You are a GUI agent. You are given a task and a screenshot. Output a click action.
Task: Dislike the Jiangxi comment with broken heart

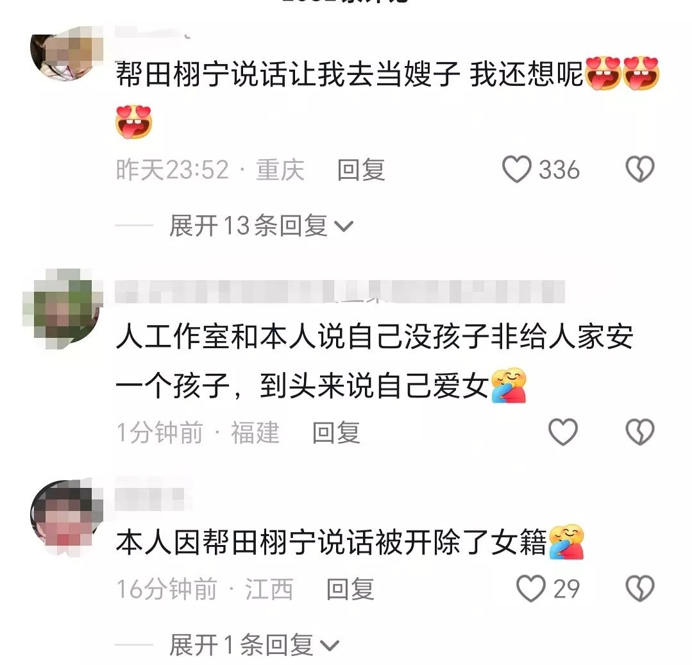640,589
